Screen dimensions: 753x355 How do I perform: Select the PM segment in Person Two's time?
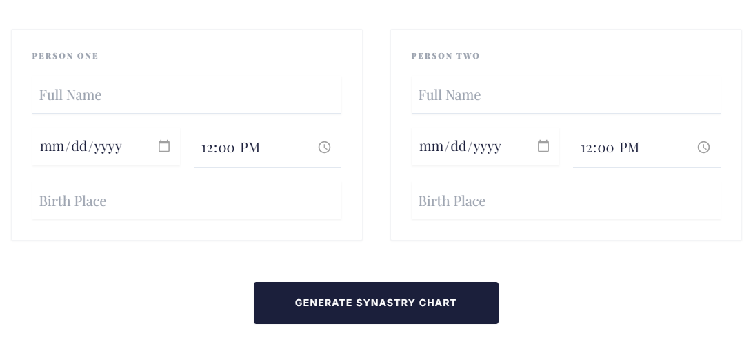[629, 148]
